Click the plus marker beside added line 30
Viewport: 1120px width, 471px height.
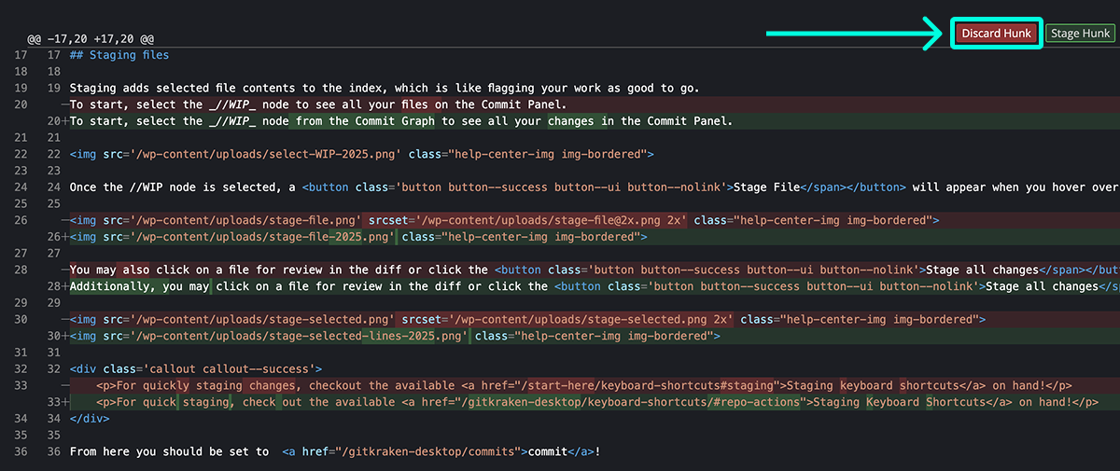coord(63,336)
